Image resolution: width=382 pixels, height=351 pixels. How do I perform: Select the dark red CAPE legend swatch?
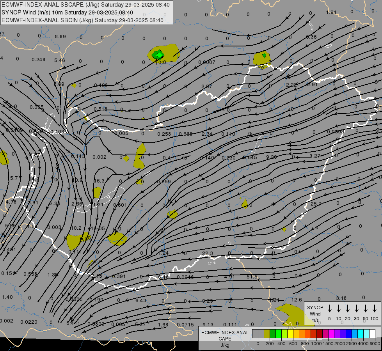(x=320, y=334)
